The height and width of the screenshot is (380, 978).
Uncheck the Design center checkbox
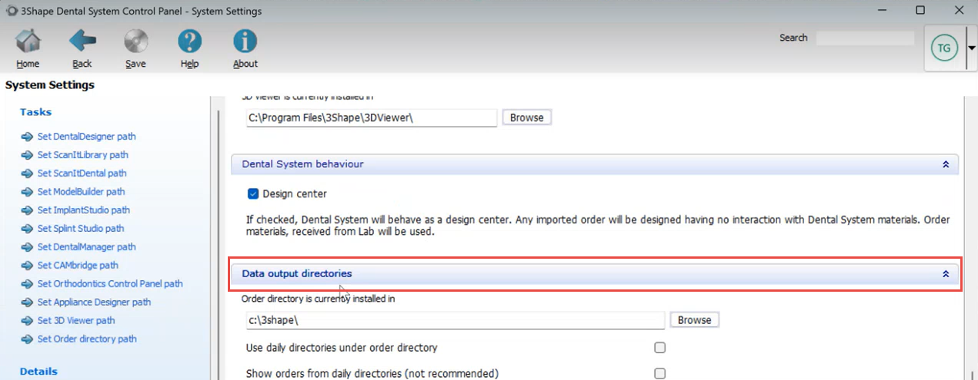[253, 193]
